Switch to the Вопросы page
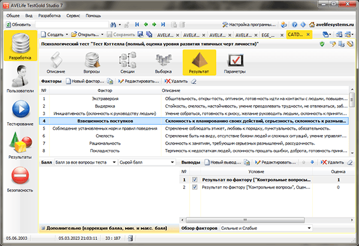 point(92,62)
